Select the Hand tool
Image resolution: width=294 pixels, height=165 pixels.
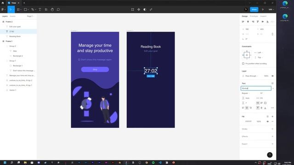pyautogui.click(x=52, y=9)
